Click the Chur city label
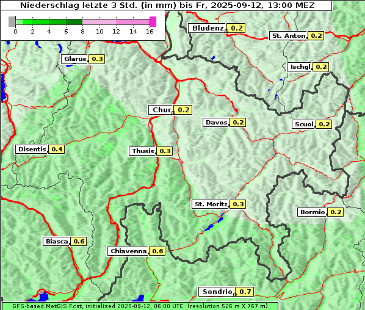Image resolution: width=365 pixels, height=310 pixels. point(161,110)
